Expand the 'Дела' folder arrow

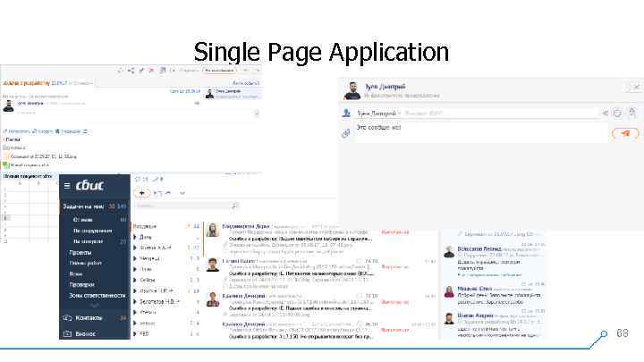135,237
